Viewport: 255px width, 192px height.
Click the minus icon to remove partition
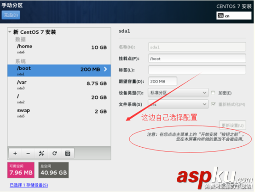click(x=28, y=153)
